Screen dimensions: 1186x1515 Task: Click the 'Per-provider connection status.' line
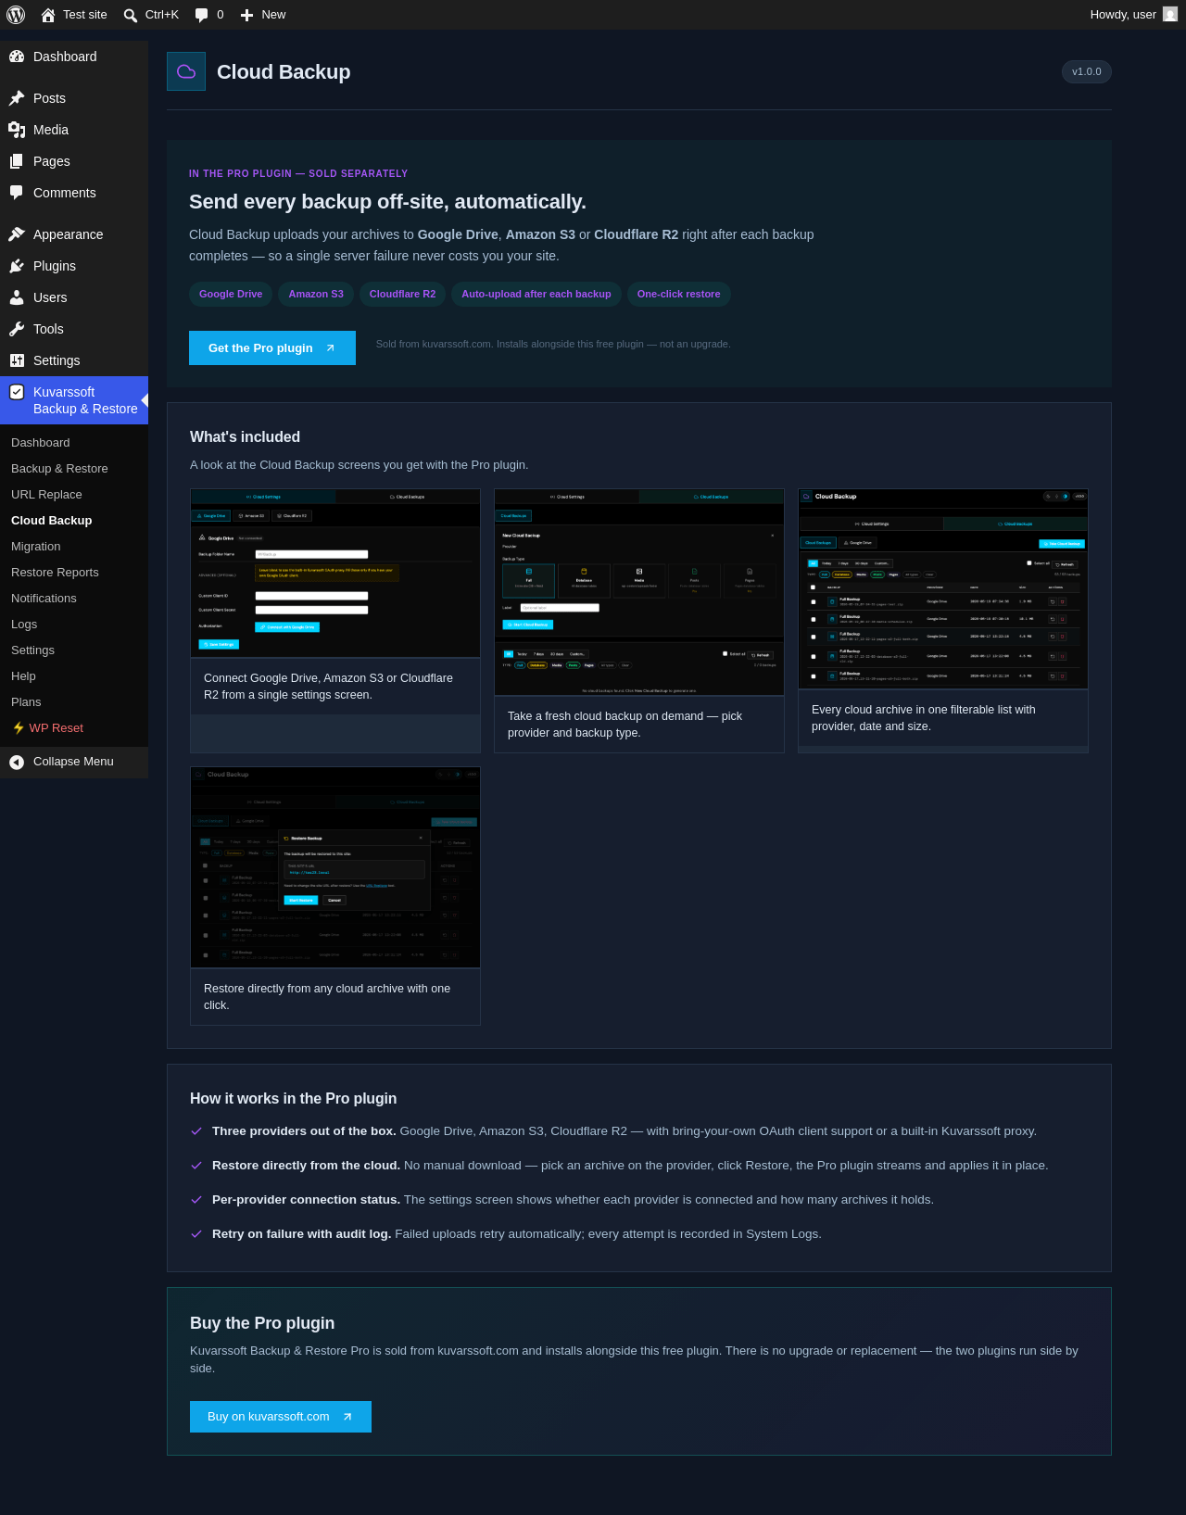tap(573, 1200)
